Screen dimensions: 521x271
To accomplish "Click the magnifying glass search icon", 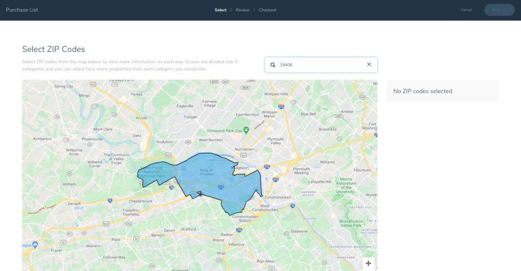I will click(273, 65).
